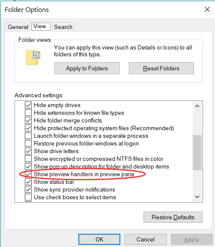
Task: Select the View tab
Action: tap(41, 26)
